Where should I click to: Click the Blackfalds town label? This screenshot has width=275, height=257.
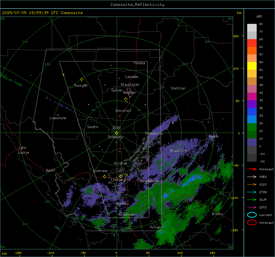pyautogui.click(x=130, y=85)
